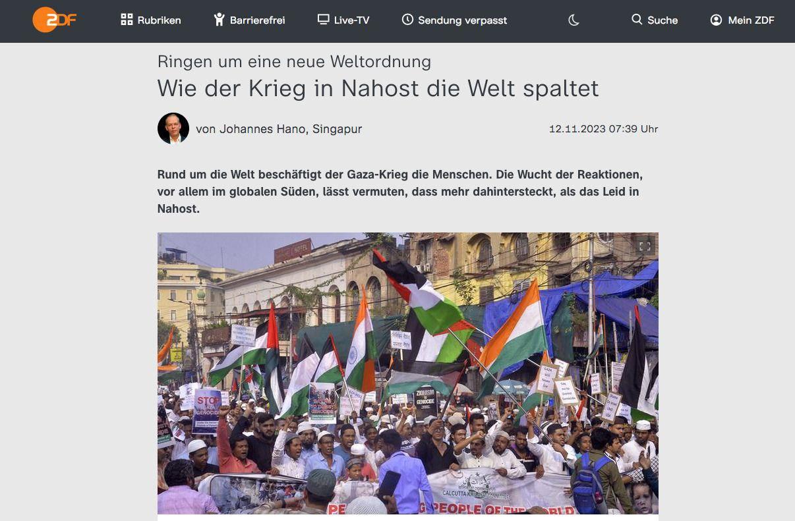Screen dimensions: 795x521
Task: Open the Barrierefrei text link
Action: pos(257,20)
